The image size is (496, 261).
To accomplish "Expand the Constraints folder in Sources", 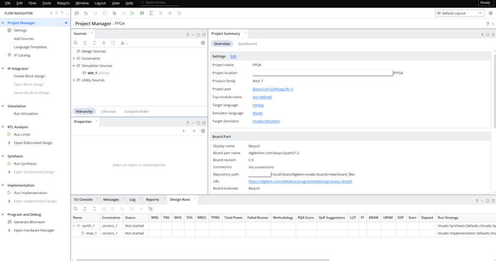I will (x=74, y=58).
